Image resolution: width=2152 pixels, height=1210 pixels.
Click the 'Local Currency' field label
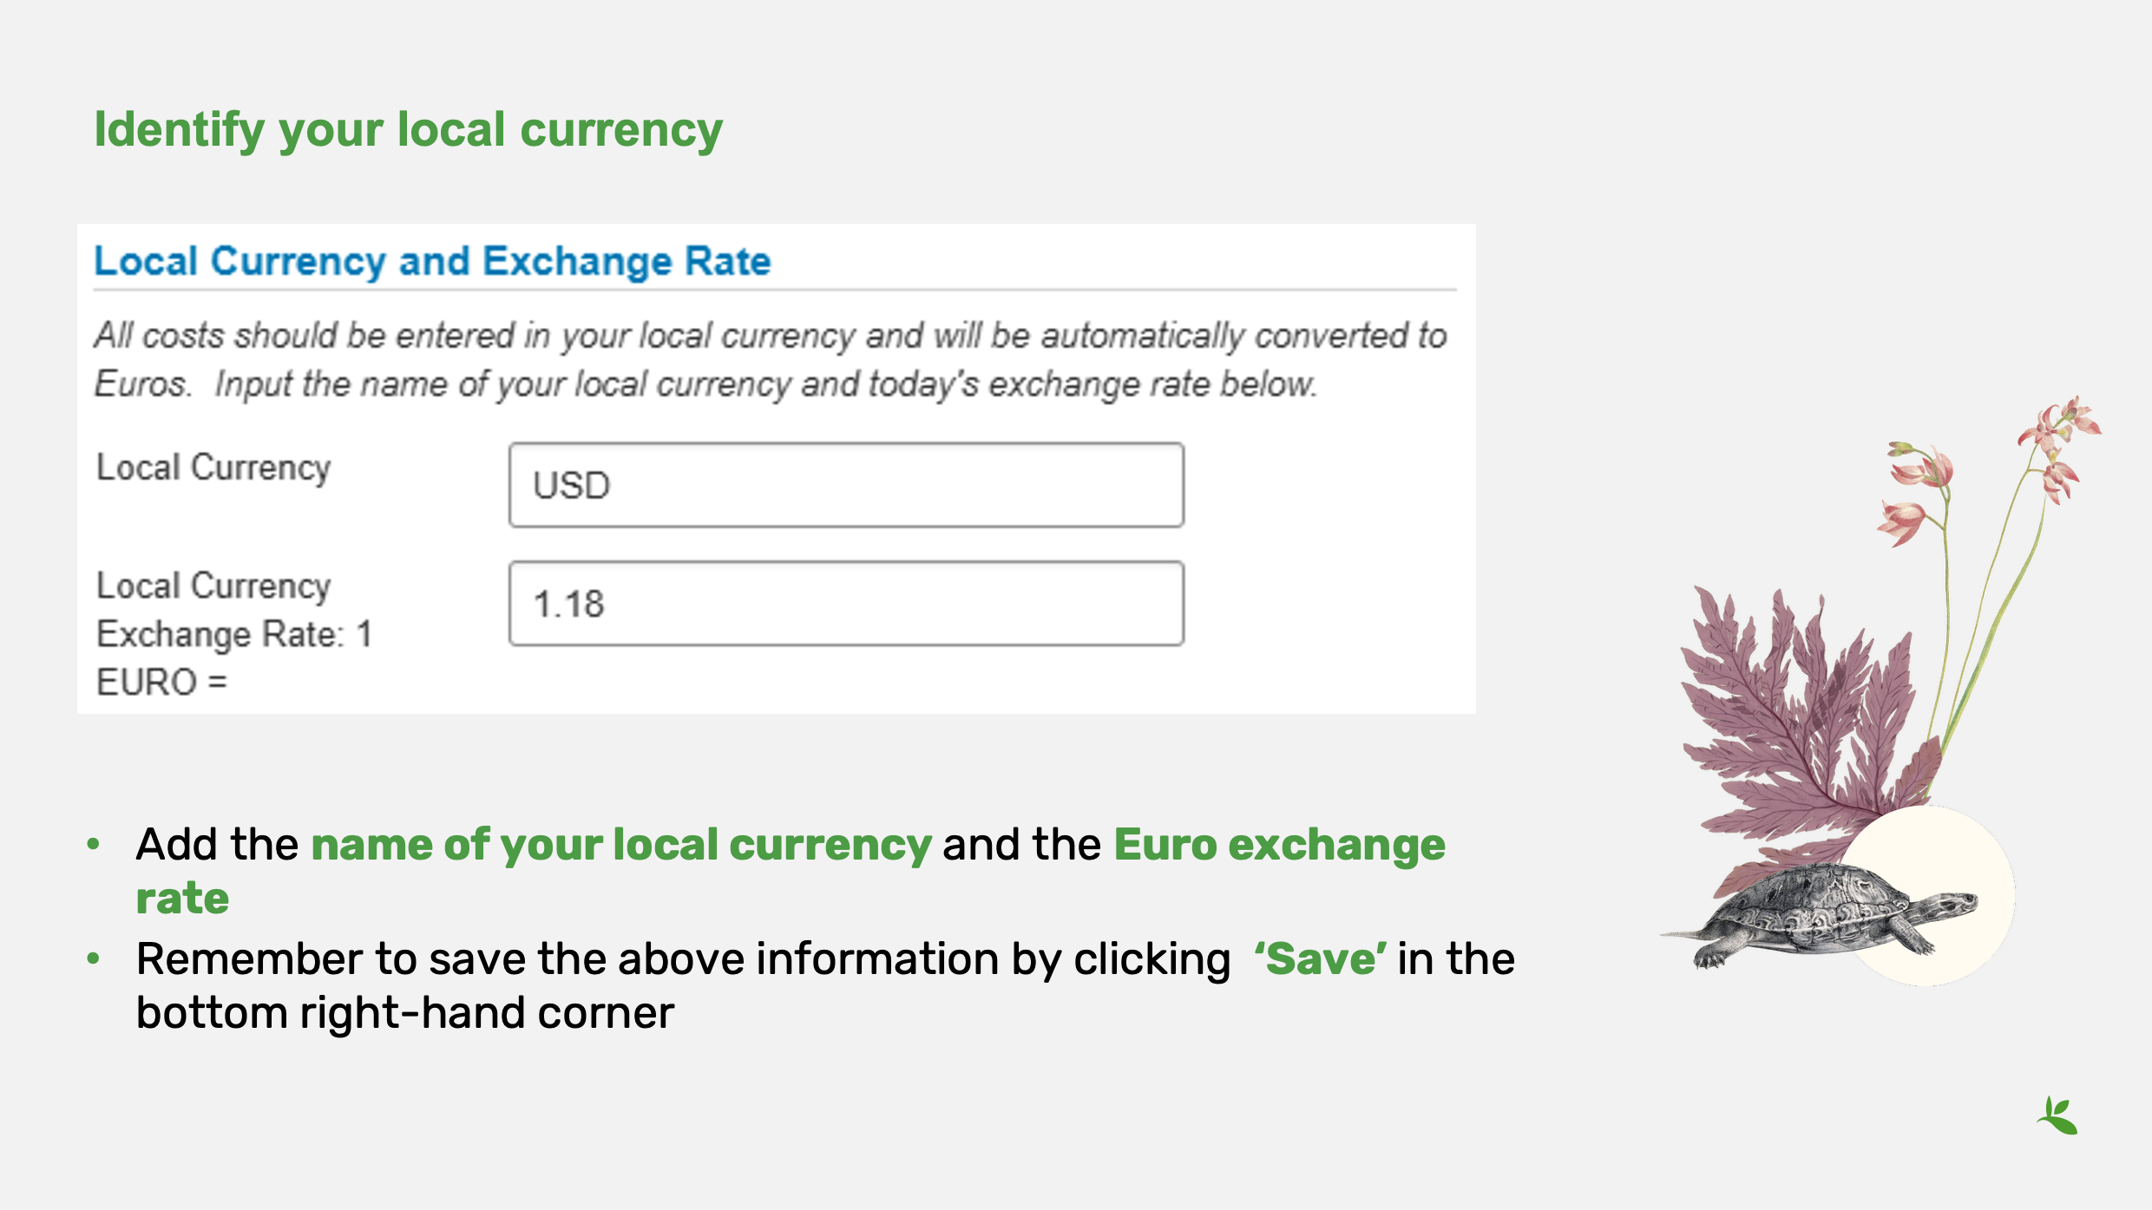tap(213, 468)
